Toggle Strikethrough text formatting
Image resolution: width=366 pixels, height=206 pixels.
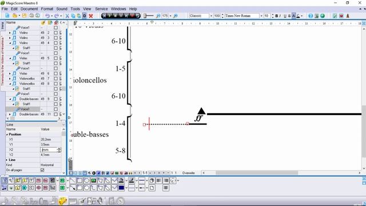pos(289,15)
